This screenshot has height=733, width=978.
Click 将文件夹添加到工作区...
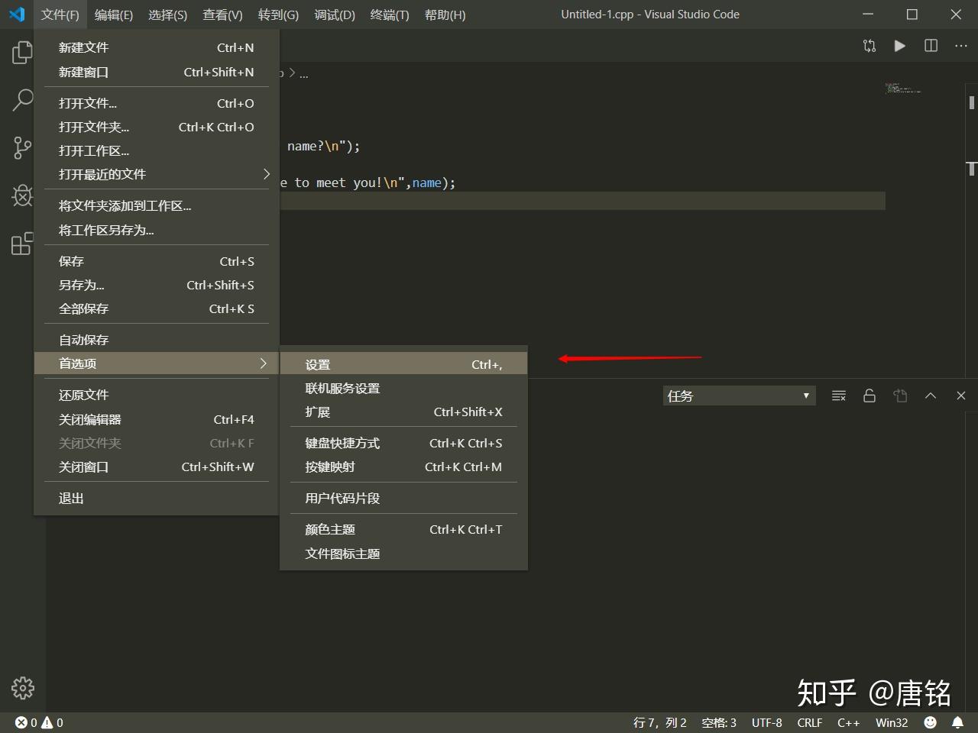pyautogui.click(x=157, y=205)
